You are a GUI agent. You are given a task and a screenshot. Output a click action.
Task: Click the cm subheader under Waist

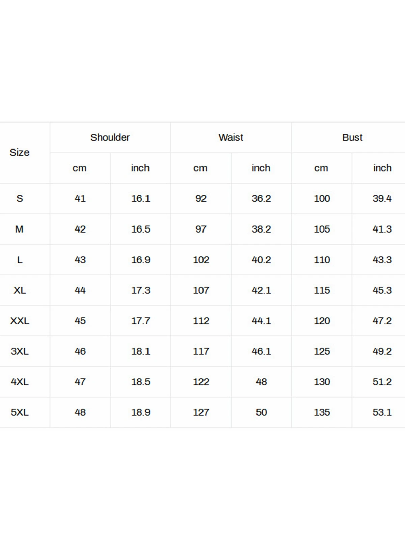point(200,168)
